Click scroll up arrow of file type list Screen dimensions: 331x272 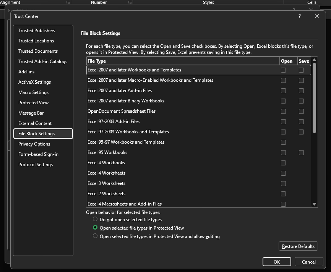click(314, 60)
